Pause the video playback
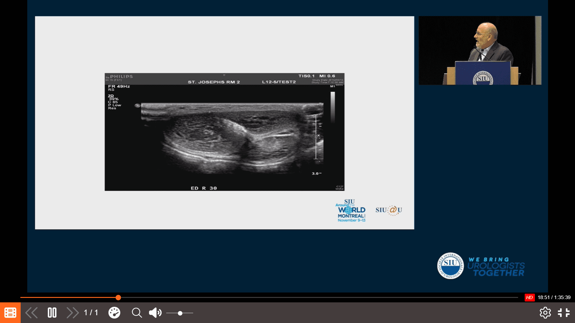 pos(52,313)
